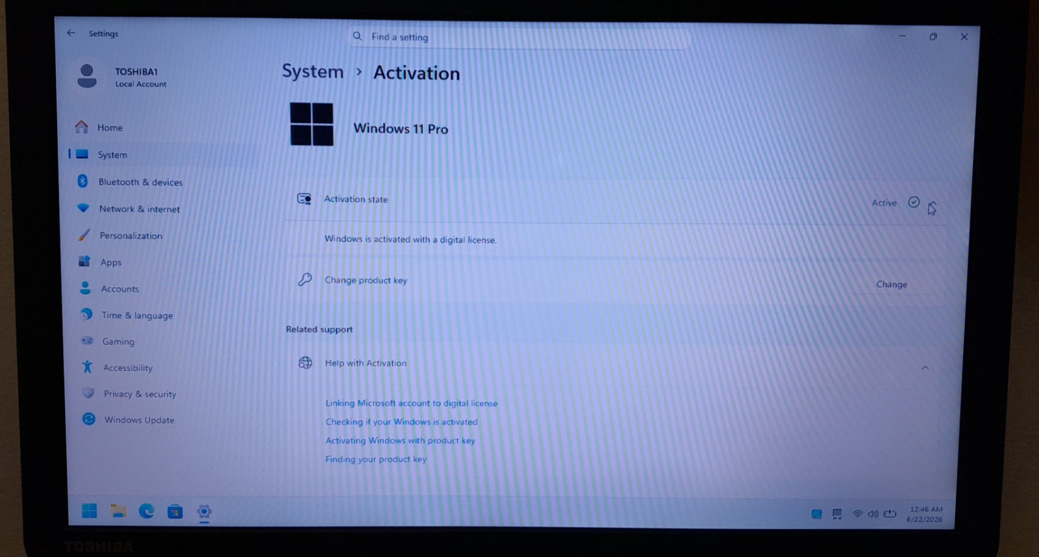Click the System breadcrumb link
Screen dimensions: 1039x557
click(x=312, y=71)
